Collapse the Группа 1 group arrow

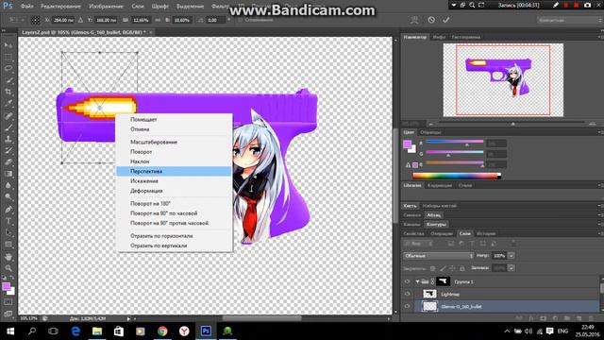pos(417,281)
